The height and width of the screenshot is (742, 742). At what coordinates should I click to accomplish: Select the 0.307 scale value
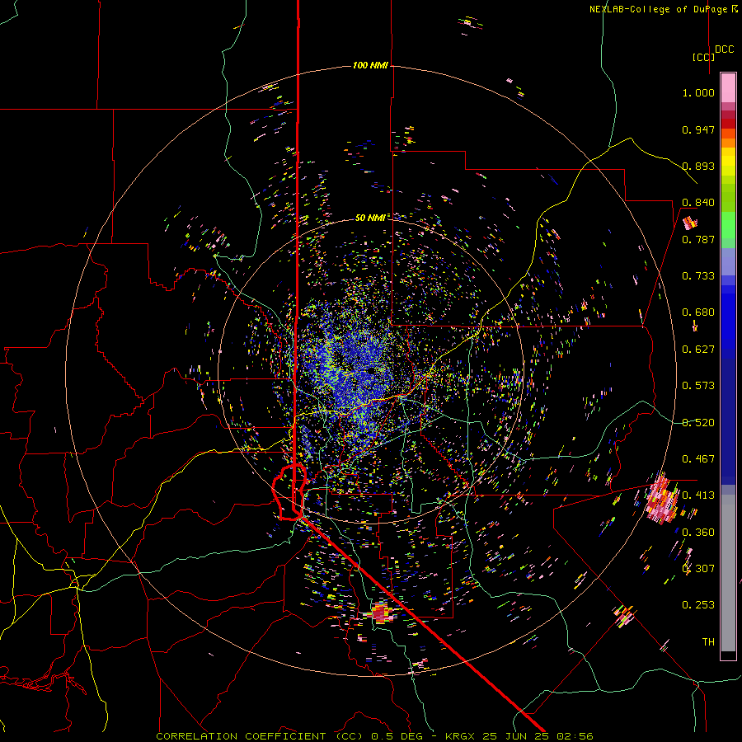pos(698,569)
